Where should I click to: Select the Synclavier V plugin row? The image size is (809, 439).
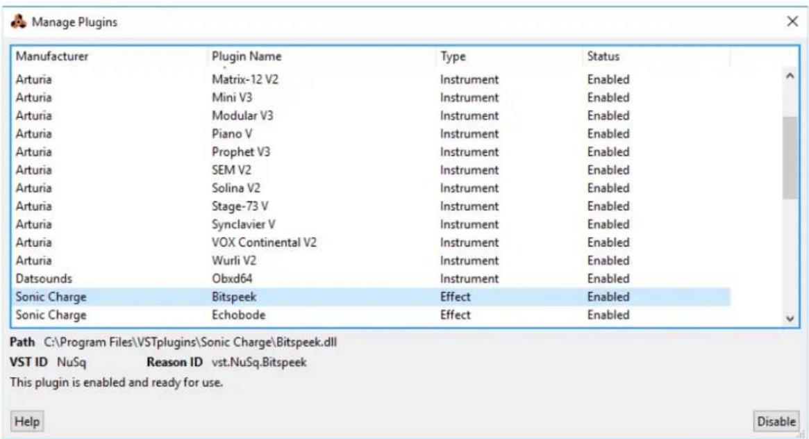pyautogui.click(x=370, y=224)
